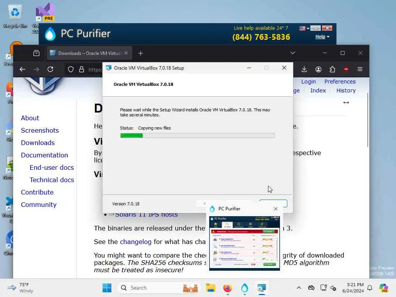Image resolution: width=396 pixels, height=297 pixels.
Task: Close the Downloads – Oracle VM VirtualBox tab
Action: pyautogui.click(x=126, y=53)
